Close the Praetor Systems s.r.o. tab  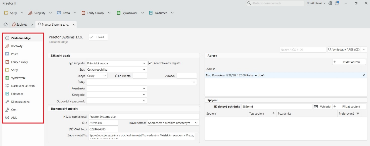pyautogui.click(x=74, y=25)
